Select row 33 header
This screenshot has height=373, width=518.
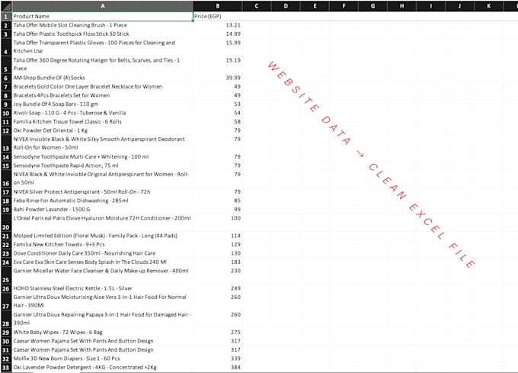click(6, 367)
